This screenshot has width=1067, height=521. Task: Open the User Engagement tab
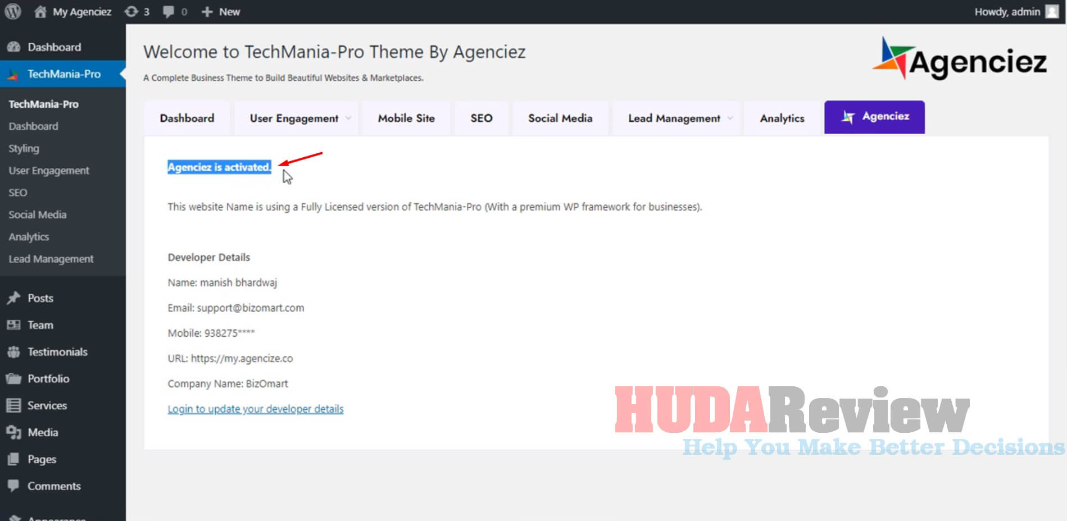[296, 118]
